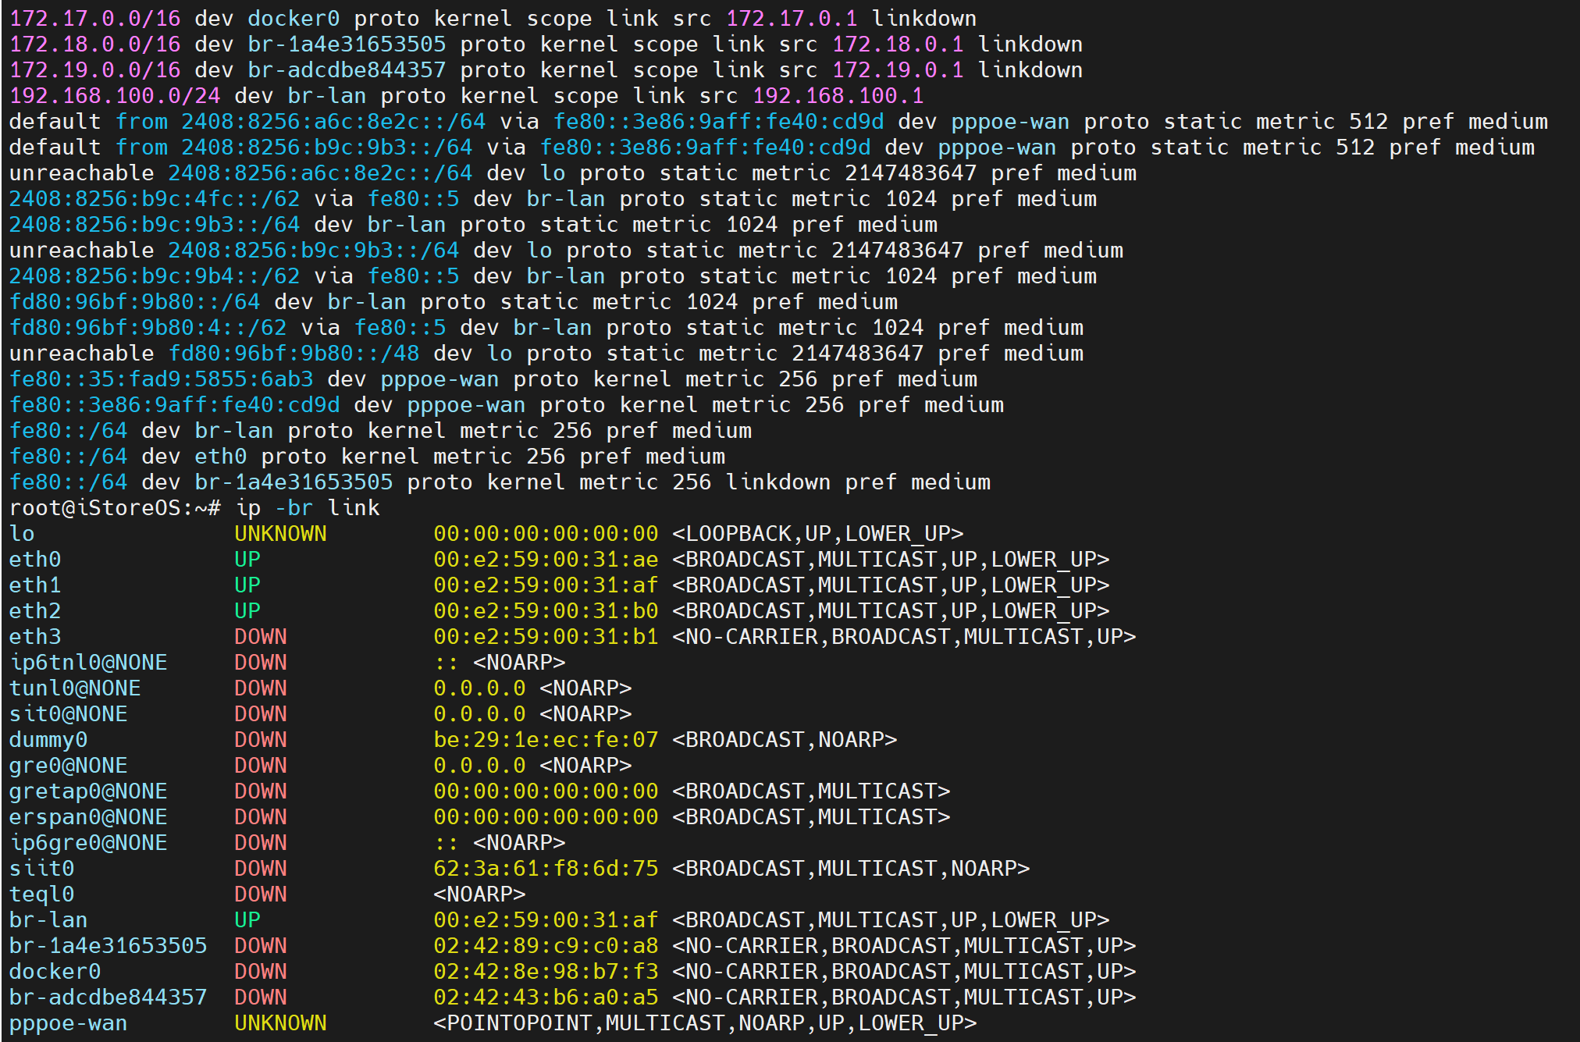Select dummy0 flags <BROADCAST,NOARP>
The width and height of the screenshot is (1580, 1042).
coord(785,739)
